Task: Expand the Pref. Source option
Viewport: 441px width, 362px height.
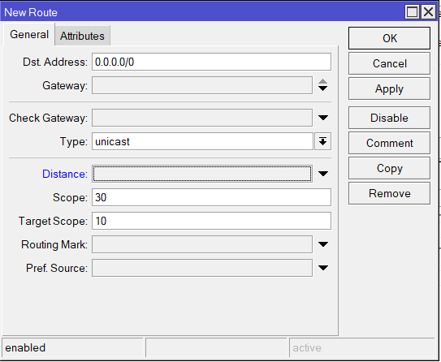Action: [323, 268]
